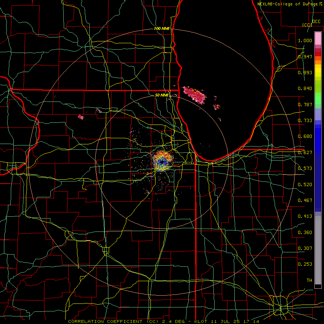Select the 0.627 scale value
The image size is (324, 324).
[x=305, y=153]
